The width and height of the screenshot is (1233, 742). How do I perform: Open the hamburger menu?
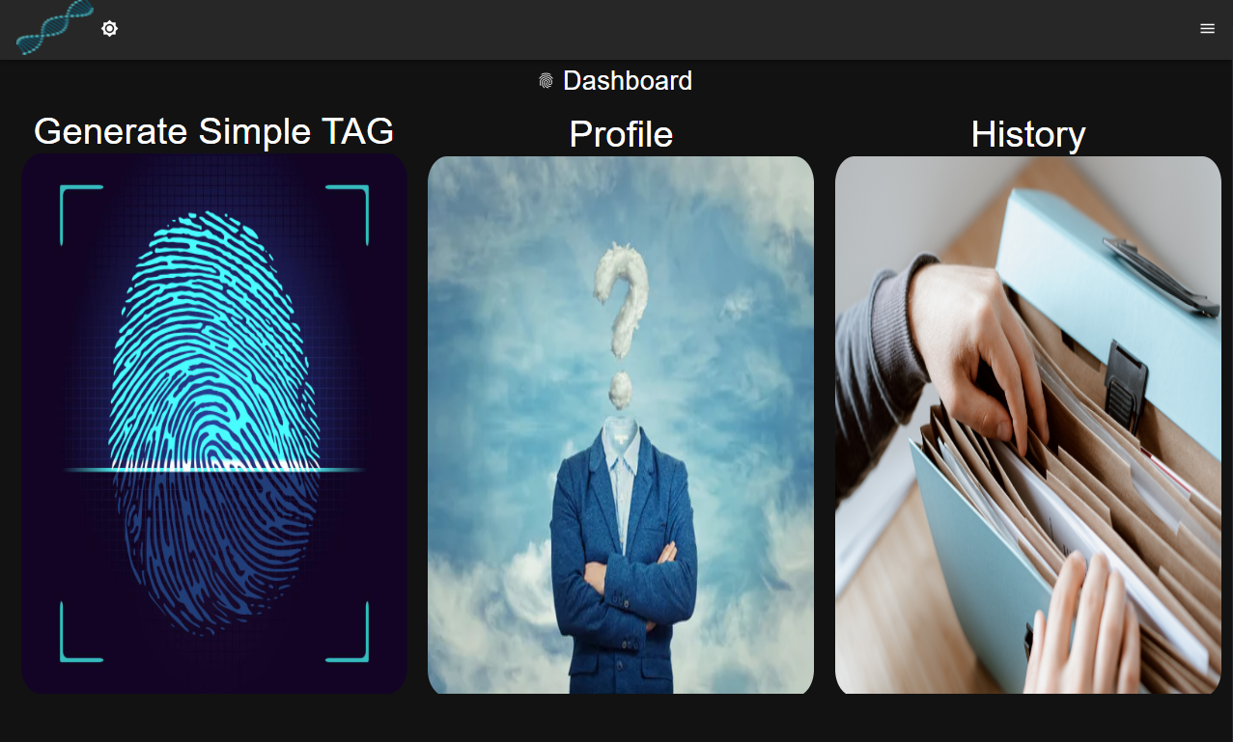tap(1207, 29)
